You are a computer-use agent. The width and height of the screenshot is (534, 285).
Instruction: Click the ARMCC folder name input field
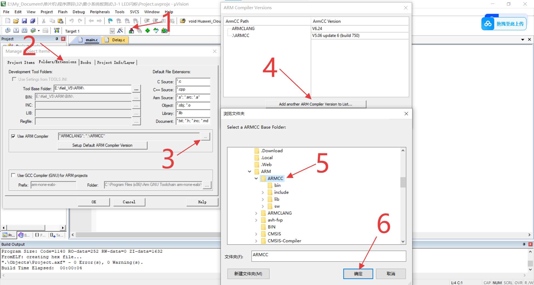coord(328,256)
